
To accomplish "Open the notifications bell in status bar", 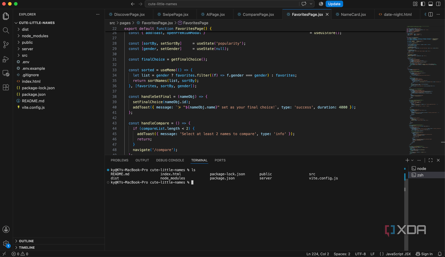I will [440, 254].
